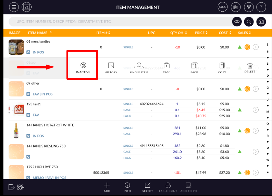Open item History action
Screen dimensions: 272x196
pyautogui.click(x=111, y=67)
